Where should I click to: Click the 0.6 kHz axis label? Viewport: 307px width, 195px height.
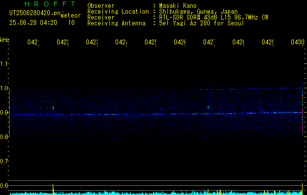(x=4, y=185)
